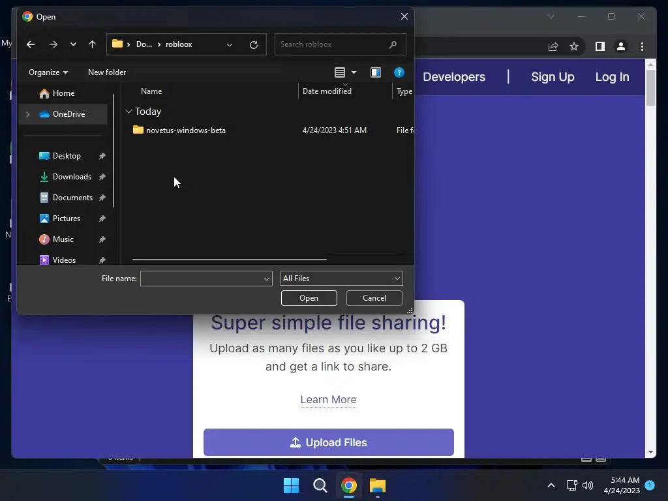The image size is (668, 501).
Task: Click Log In in the site header
Action: click(612, 77)
